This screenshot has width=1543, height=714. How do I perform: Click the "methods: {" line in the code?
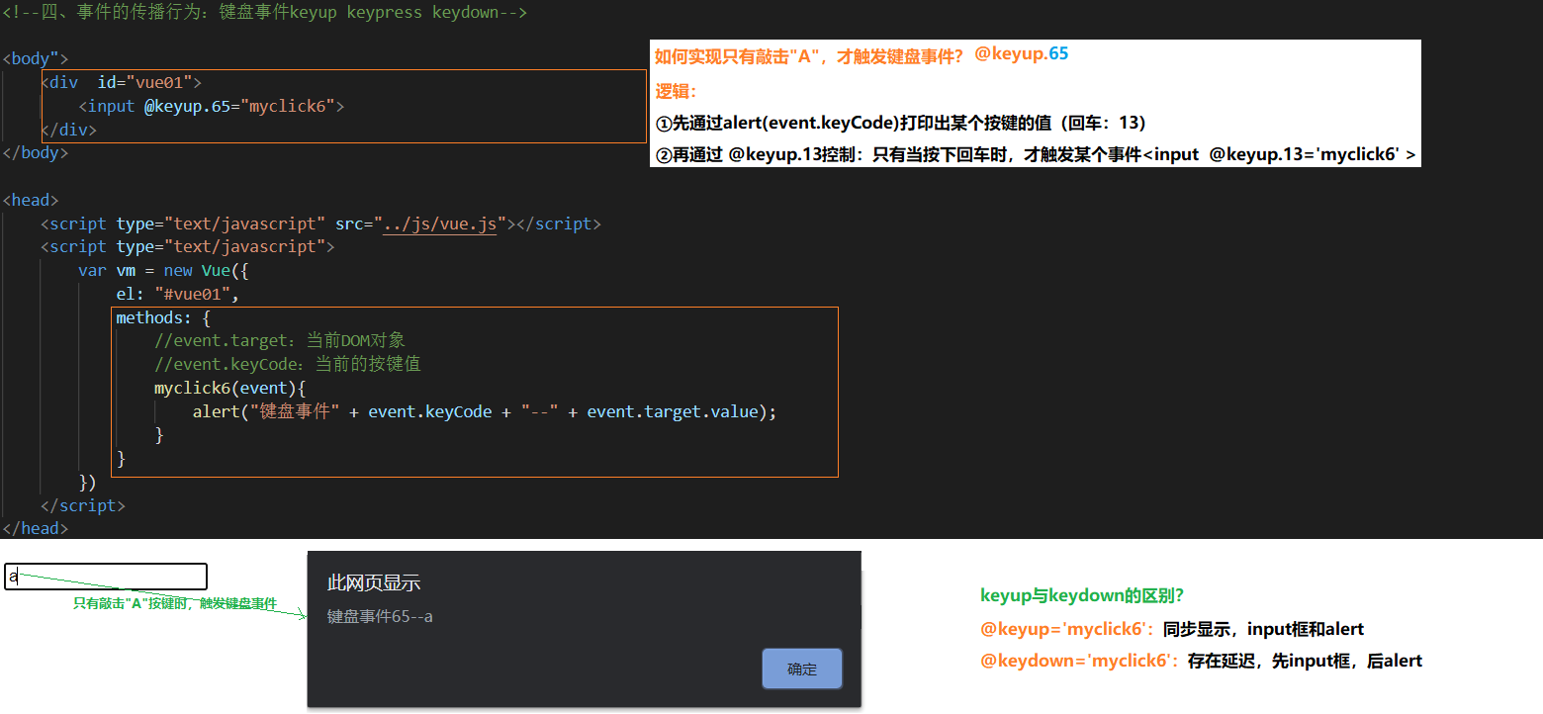click(x=163, y=317)
